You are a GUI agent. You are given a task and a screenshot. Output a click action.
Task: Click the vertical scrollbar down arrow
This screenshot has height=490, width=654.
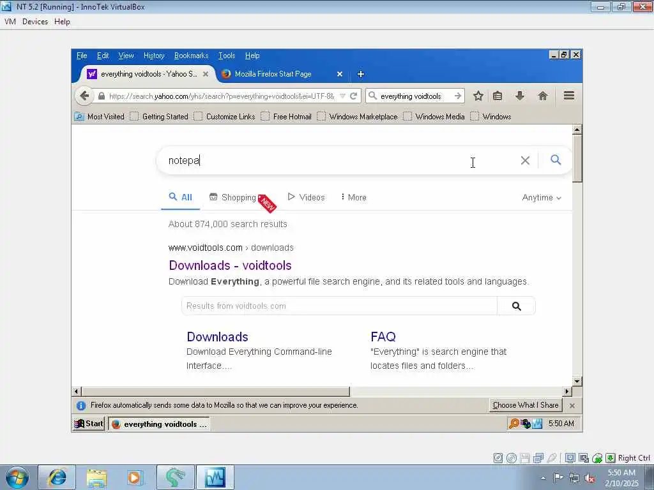coord(577,382)
